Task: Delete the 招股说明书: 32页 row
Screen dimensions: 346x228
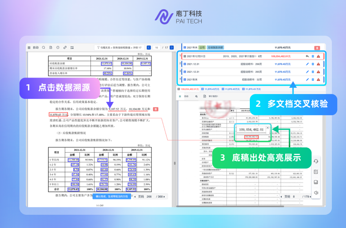Action: click(312, 79)
